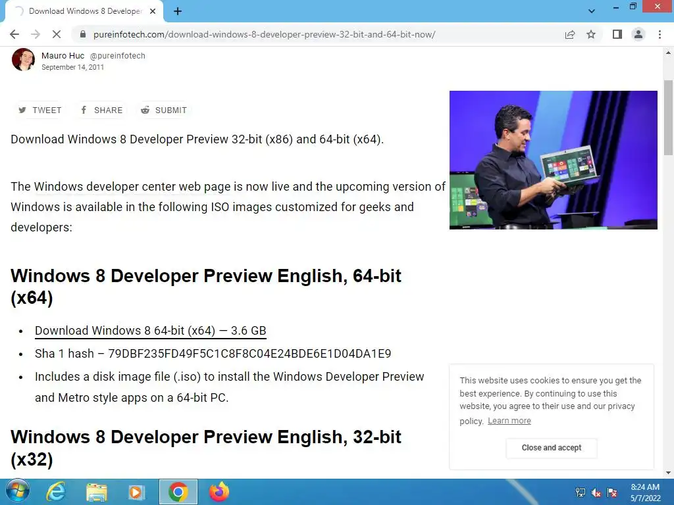Click the forward navigation arrow
The width and height of the screenshot is (674, 505).
tap(36, 34)
